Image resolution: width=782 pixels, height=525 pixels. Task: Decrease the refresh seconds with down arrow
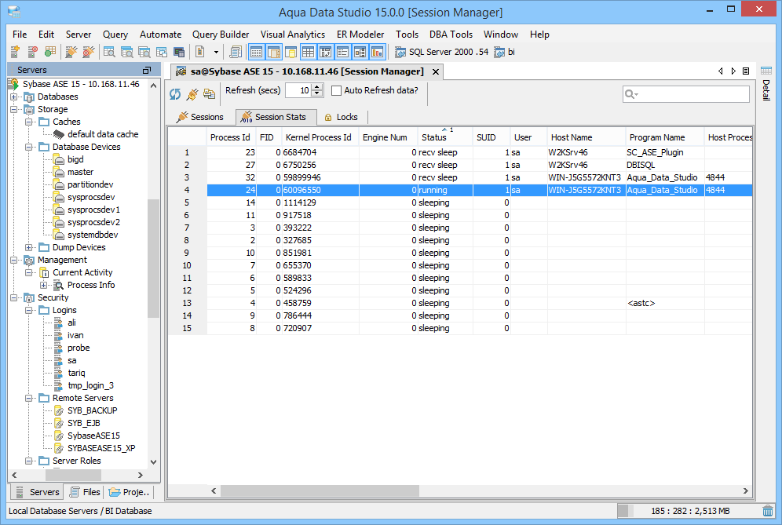click(x=317, y=94)
